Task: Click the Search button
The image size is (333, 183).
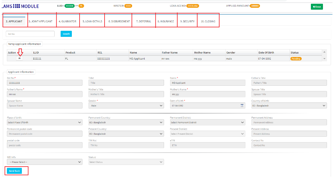Action: [66, 34]
